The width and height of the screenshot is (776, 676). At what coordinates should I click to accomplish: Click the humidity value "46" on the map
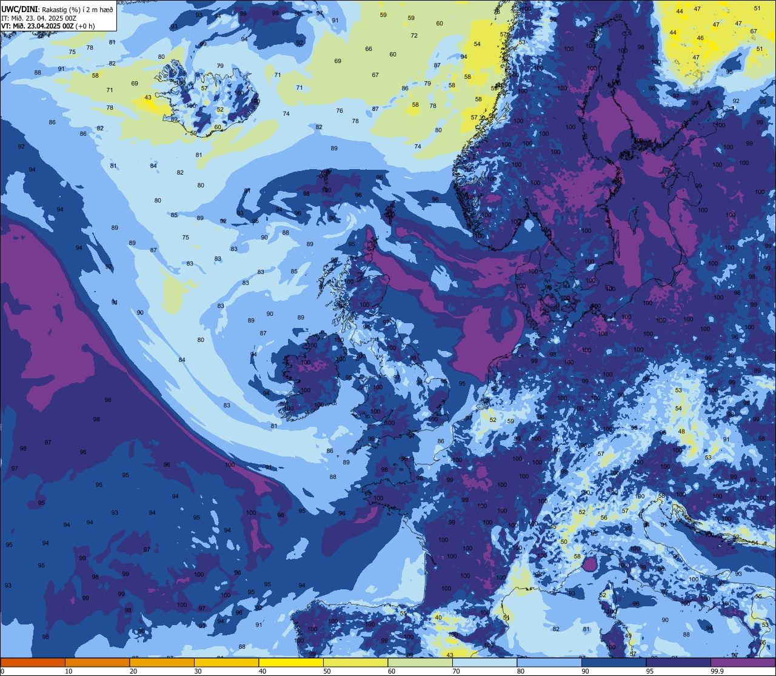click(x=700, y=38)
